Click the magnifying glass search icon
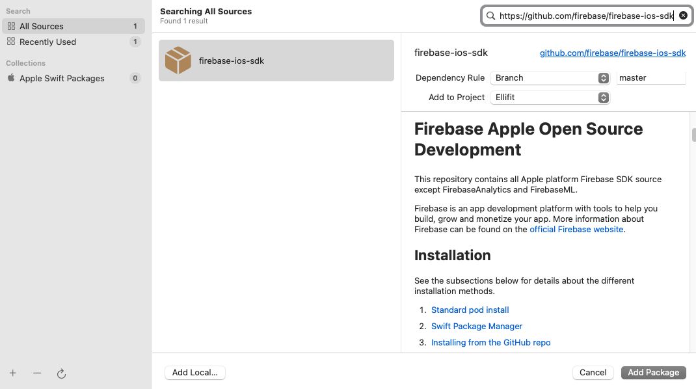696x389 pixels. 490,16
